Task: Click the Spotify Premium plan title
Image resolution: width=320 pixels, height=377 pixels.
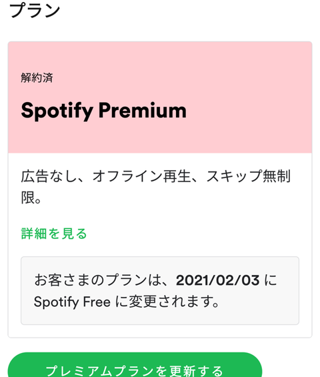Action: tap(104, 111)
